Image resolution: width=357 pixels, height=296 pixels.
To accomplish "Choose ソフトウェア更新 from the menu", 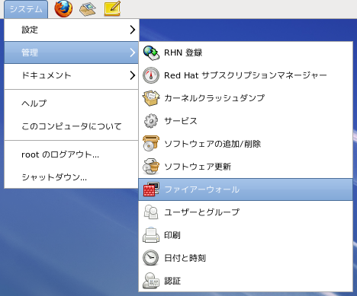I will (246, 167).
